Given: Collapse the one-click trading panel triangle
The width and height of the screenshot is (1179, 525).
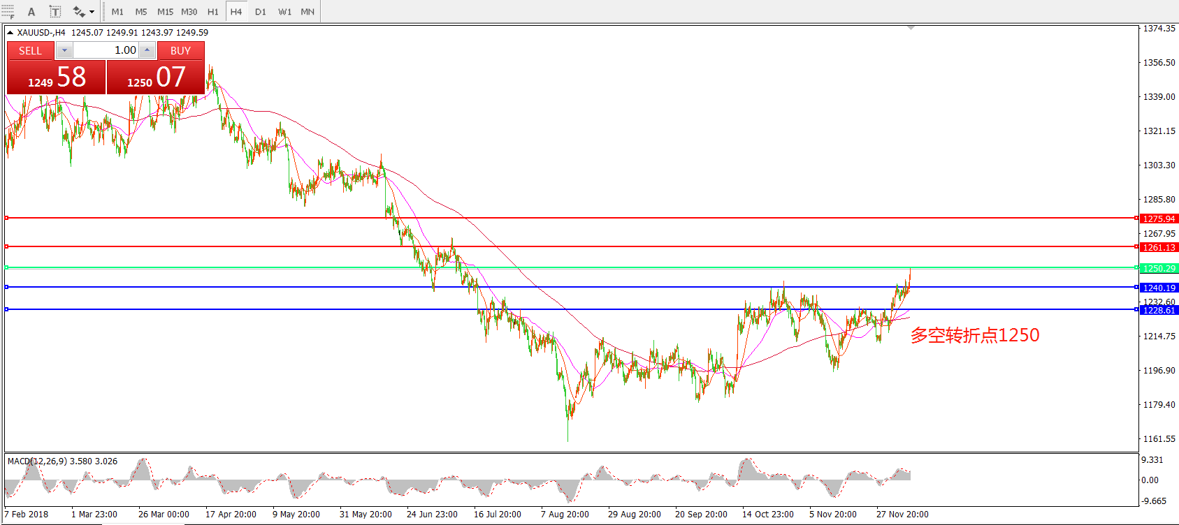Looking at the screenshot, I should (x=10, y=33).
